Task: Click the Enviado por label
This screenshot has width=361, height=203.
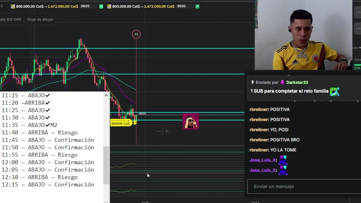Action: [x=267, y=82]
